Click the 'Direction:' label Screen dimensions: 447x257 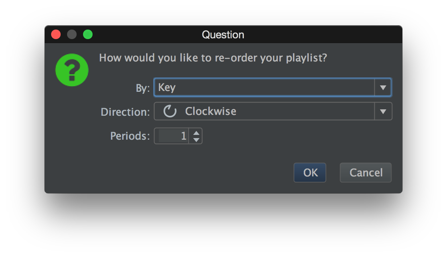(125, 112)
